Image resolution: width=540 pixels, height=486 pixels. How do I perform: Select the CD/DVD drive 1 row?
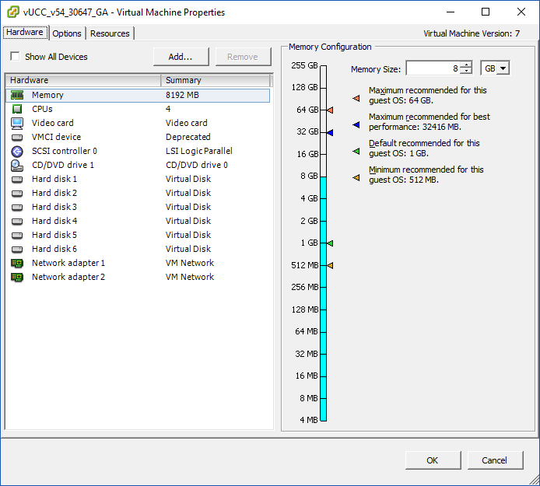(138, 166)
